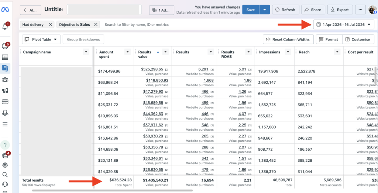Open the sidebar settings gear
This screenshot has width=378, height=193.
(x=5, y=165)
